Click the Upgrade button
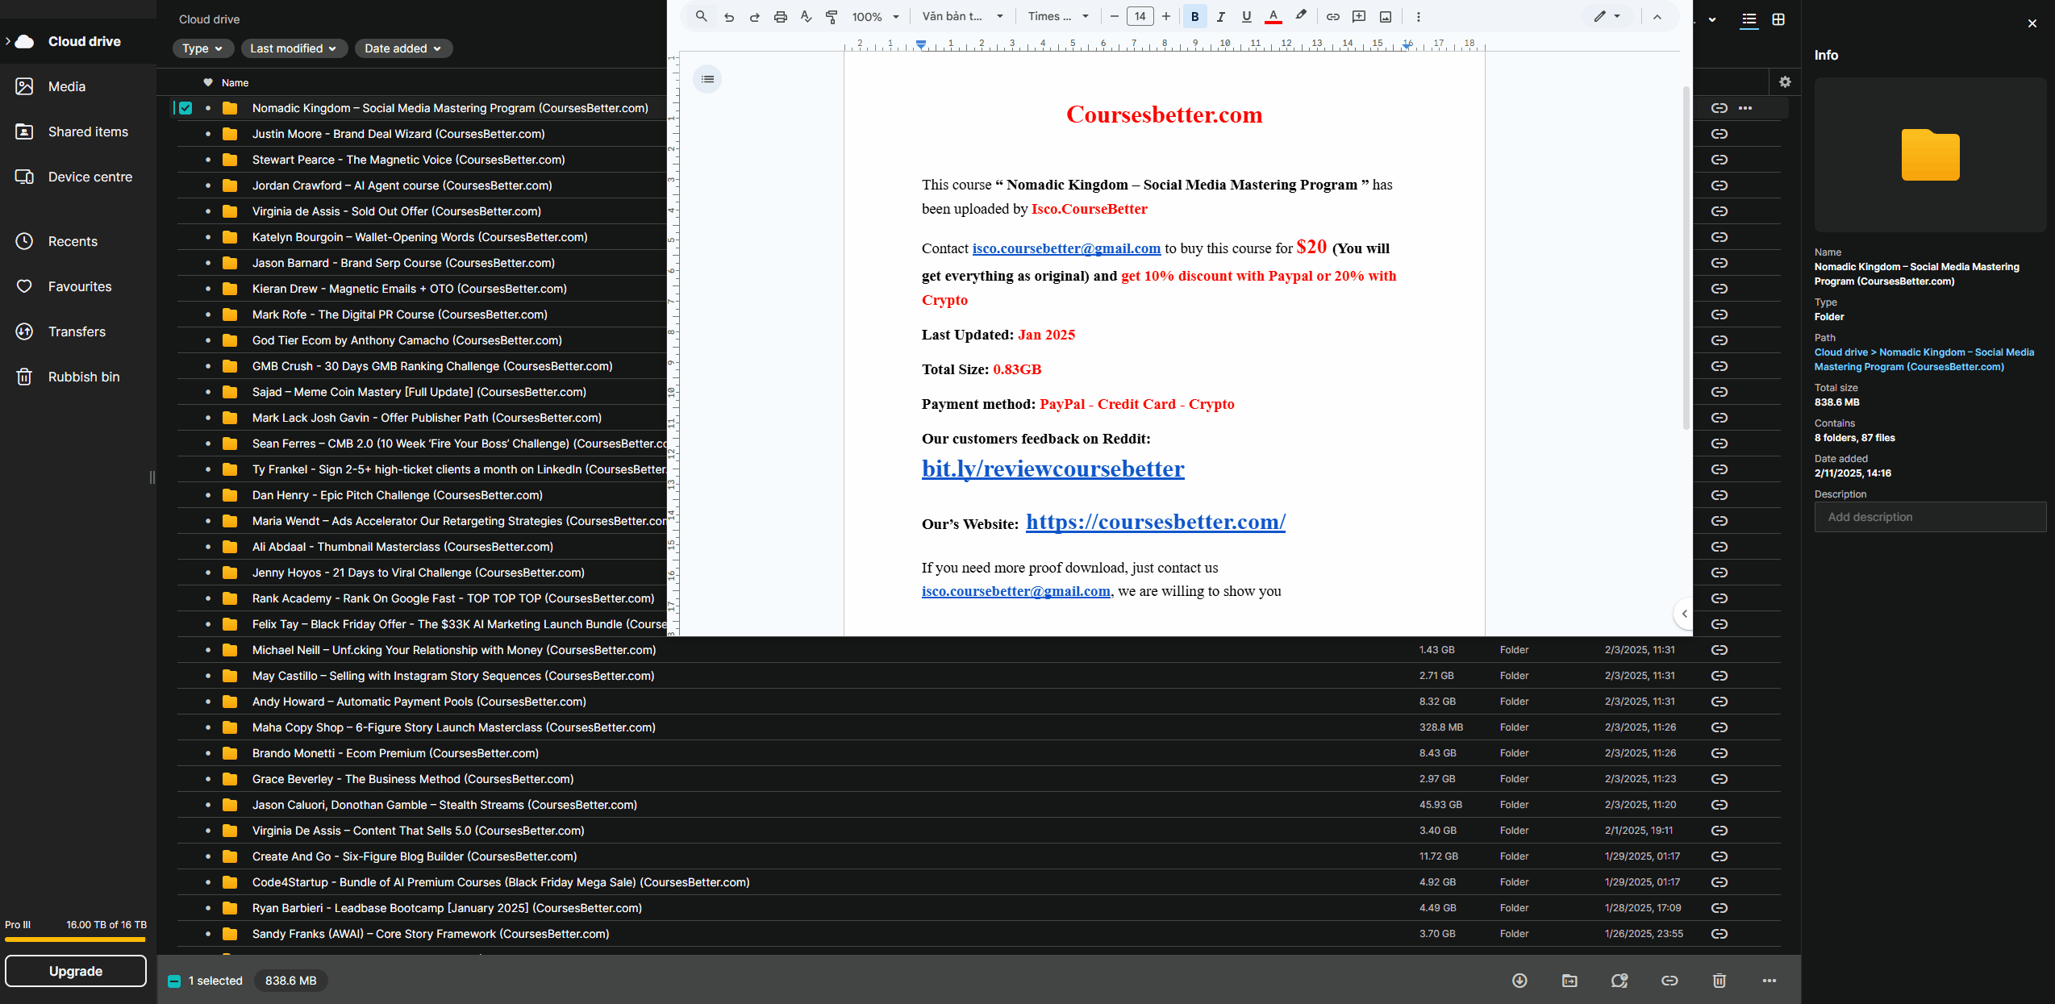Image resolution: width=2055 pixels, height=1004 pixels. tap(76, 971)
